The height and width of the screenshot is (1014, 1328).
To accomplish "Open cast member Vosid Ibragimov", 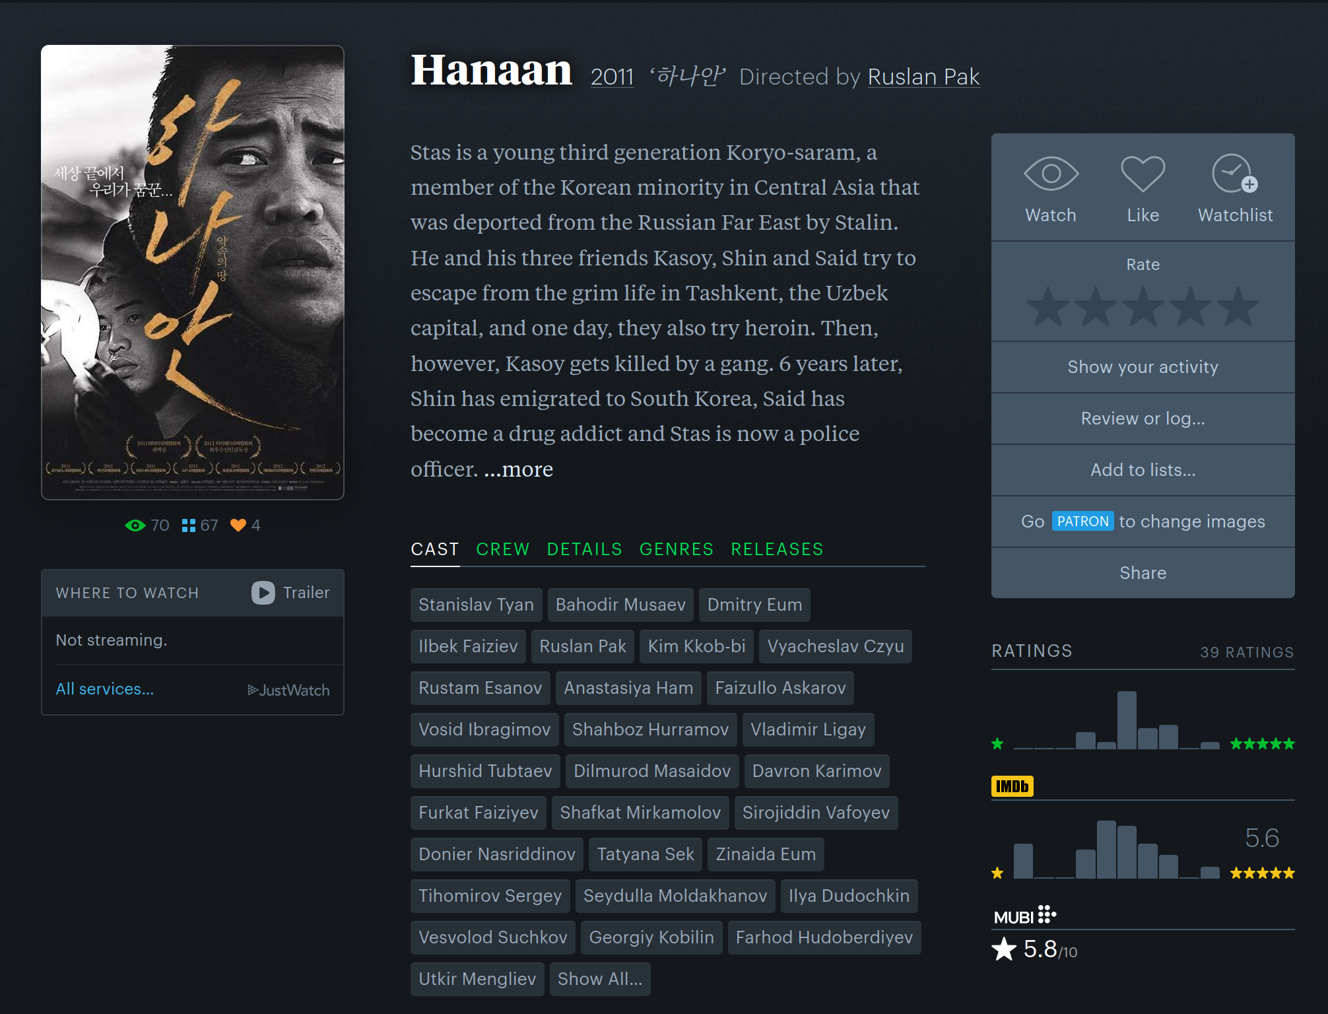I will [484, 729].
